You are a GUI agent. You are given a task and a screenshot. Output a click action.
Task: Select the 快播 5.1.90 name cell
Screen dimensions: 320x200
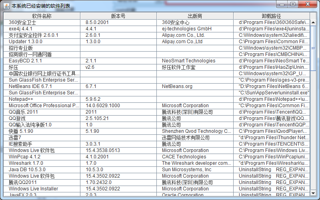point(42,131)
